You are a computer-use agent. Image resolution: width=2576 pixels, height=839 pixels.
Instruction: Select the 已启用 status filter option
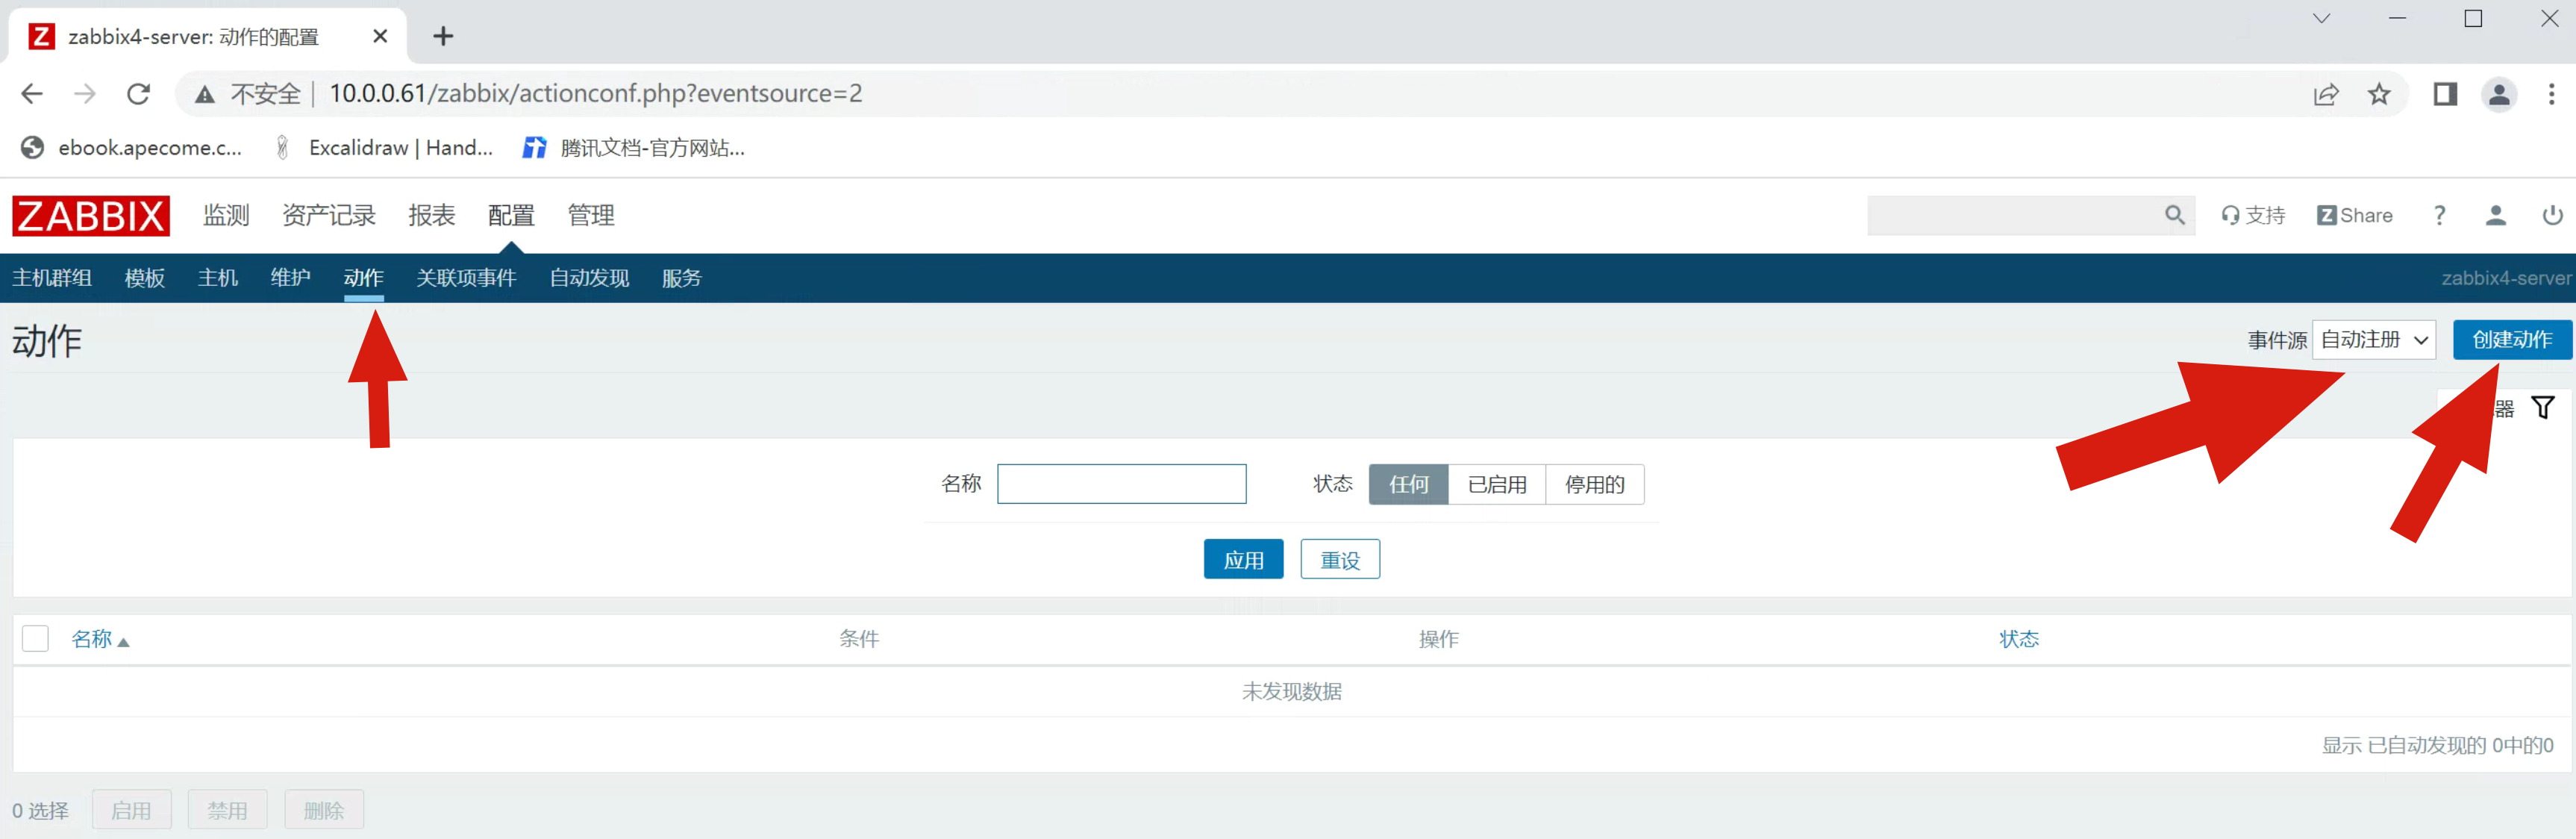1496,484
